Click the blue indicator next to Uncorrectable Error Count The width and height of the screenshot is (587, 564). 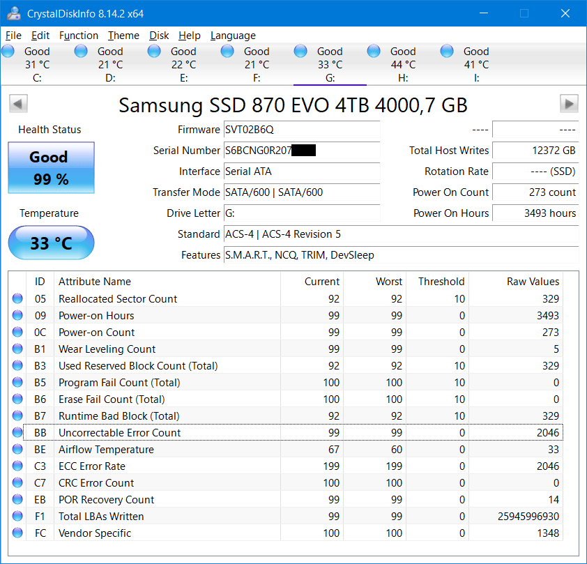click(17, 432)
